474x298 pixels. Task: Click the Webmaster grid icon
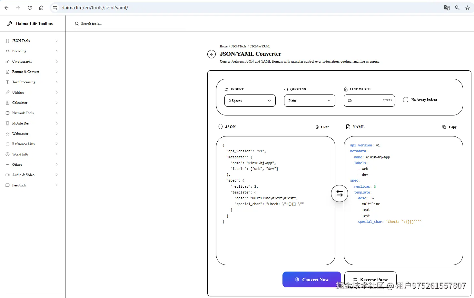pos(7,134)
